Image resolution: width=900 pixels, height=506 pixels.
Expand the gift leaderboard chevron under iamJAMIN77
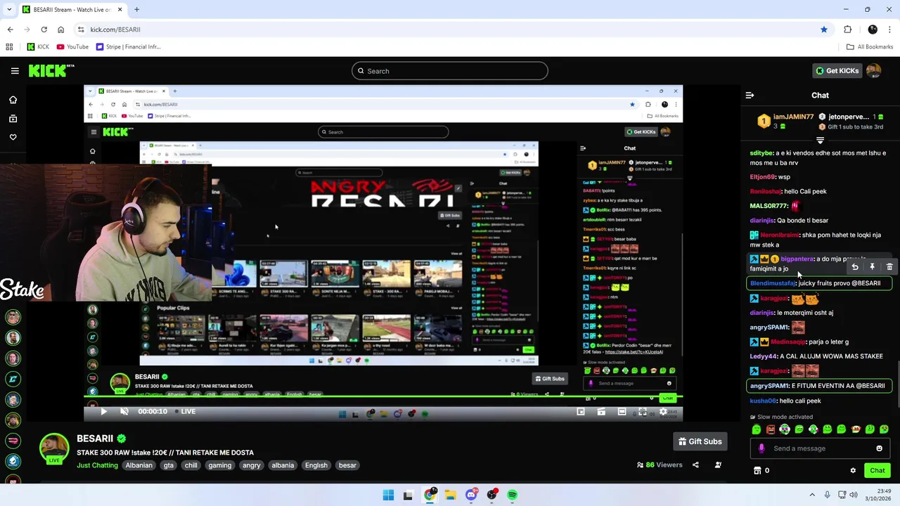[x=820, y=141]
